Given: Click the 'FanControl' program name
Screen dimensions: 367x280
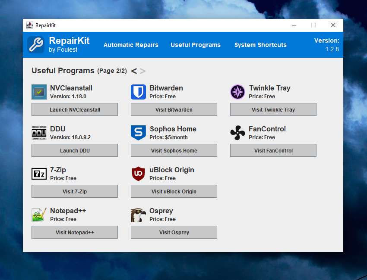Looking at the screenshot, I should click(267, 129).
